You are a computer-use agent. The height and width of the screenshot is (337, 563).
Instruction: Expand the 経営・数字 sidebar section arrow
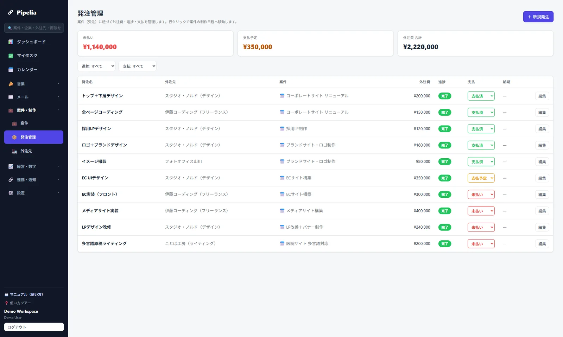click(x=58, y=166)
